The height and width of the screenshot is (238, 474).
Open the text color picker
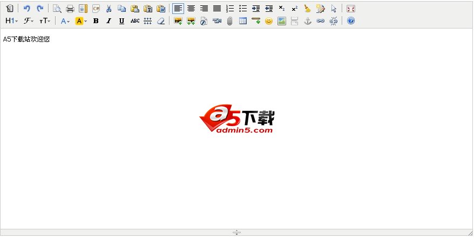click(65, 21)
